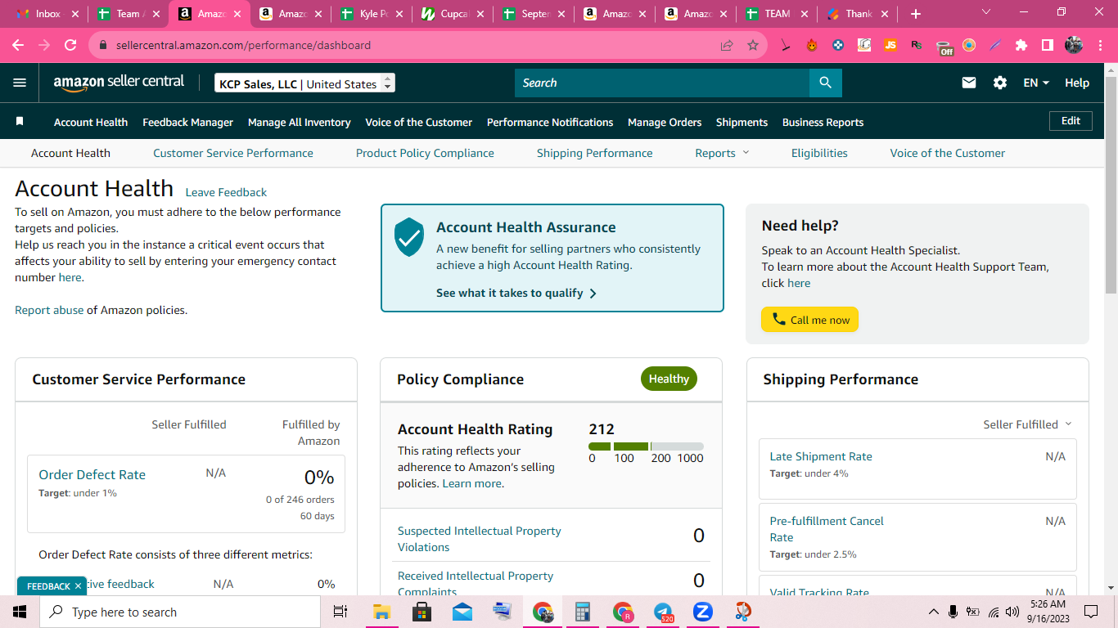Screen dimensions: 1118x628
Task: Open a new browser tab
Action: point(916,14)
